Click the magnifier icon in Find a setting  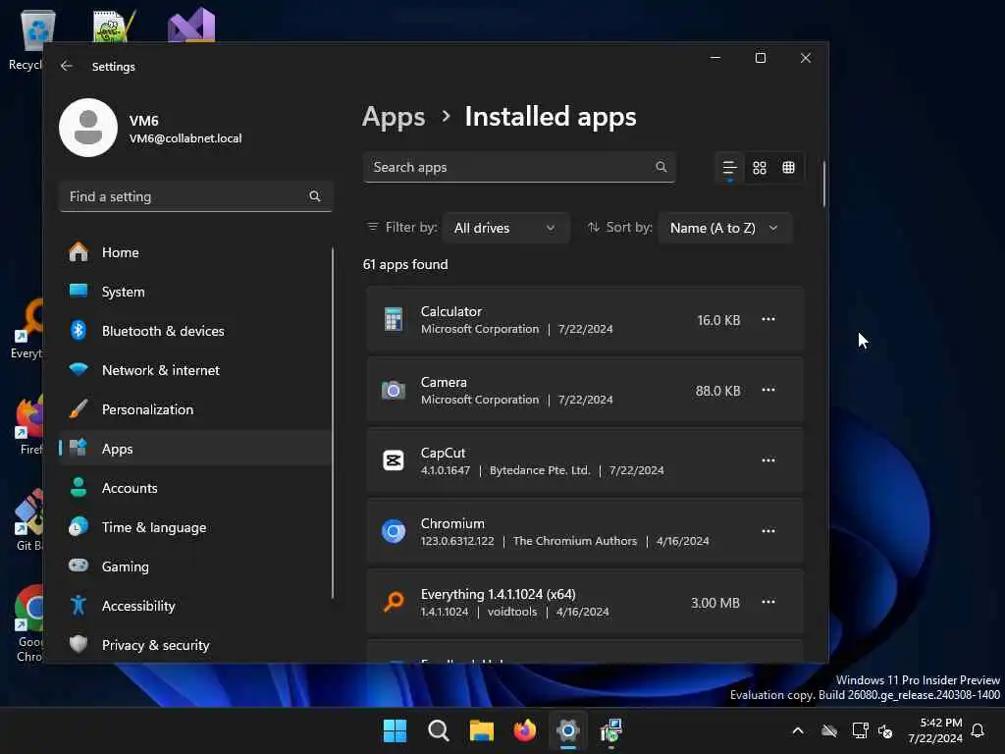(315, 196)
